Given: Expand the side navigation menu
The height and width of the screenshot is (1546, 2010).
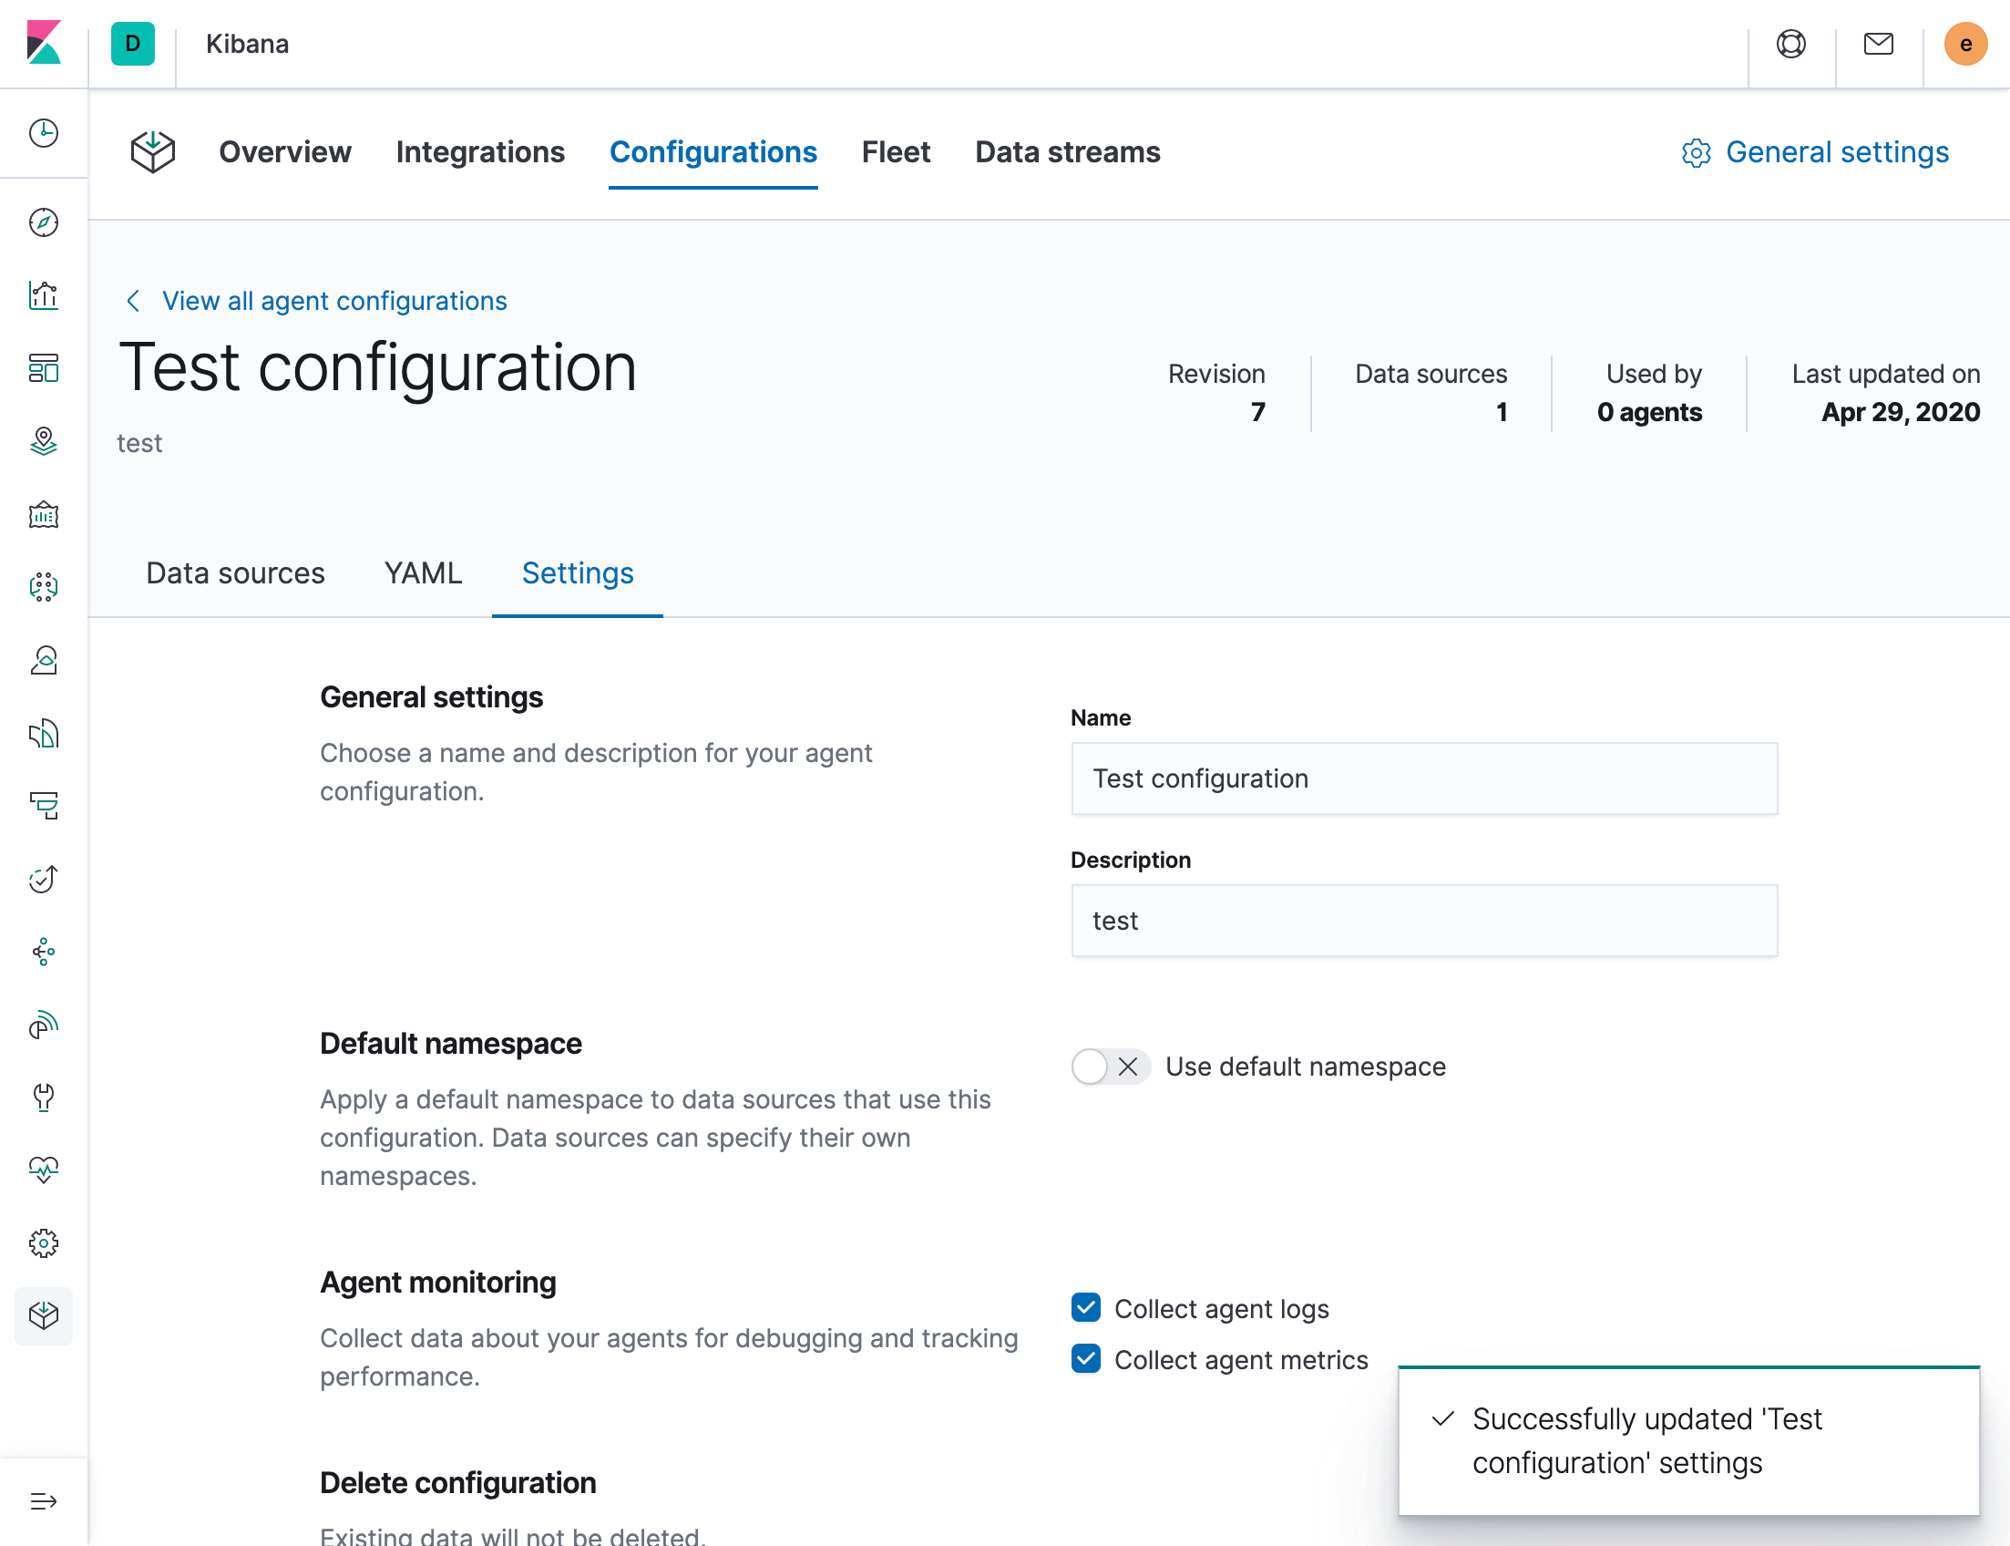Looking at the screenshot, I should pyautogui.click(x=43, y=1501).
